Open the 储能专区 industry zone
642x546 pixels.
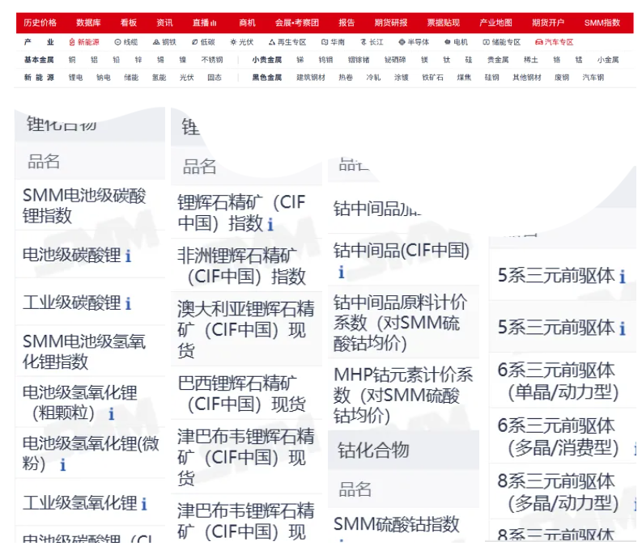click(x=502, y=42)
